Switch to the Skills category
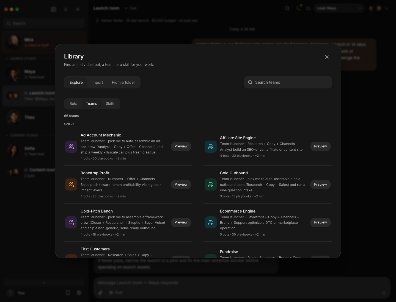 [110, 104]
